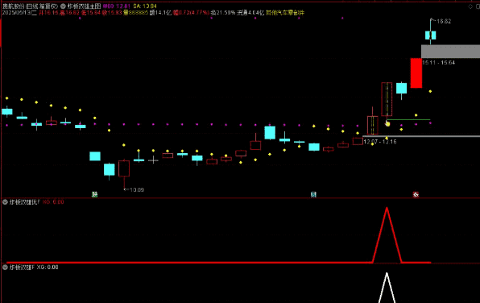Click the diamond icon at top right corner

pyautogui.click(x=470, y=6)
